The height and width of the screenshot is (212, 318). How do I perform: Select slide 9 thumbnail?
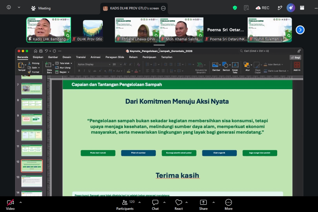tap(32, 120)
